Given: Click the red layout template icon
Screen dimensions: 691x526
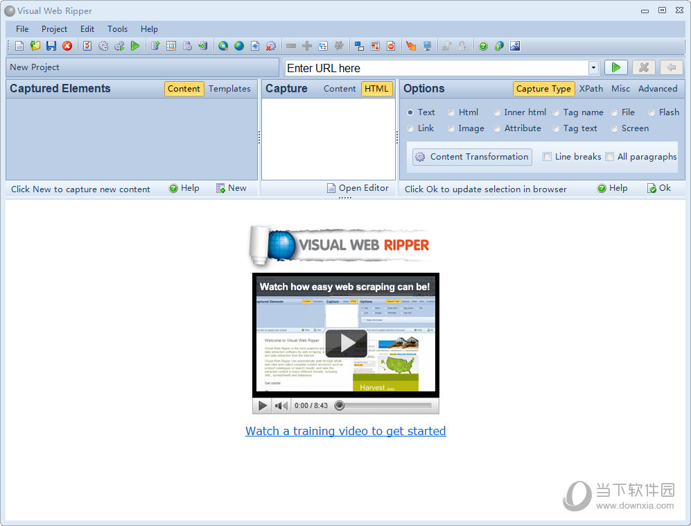Looking at the screenshot, I should [375, 46].
